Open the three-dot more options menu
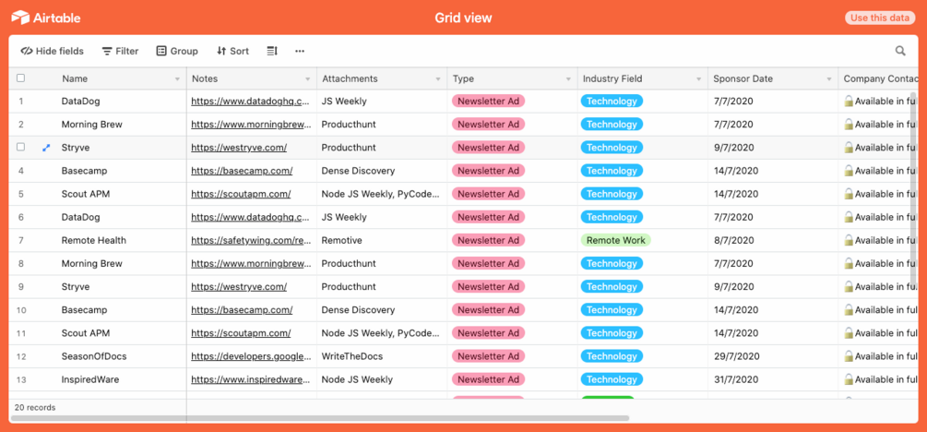 (300, 51)
